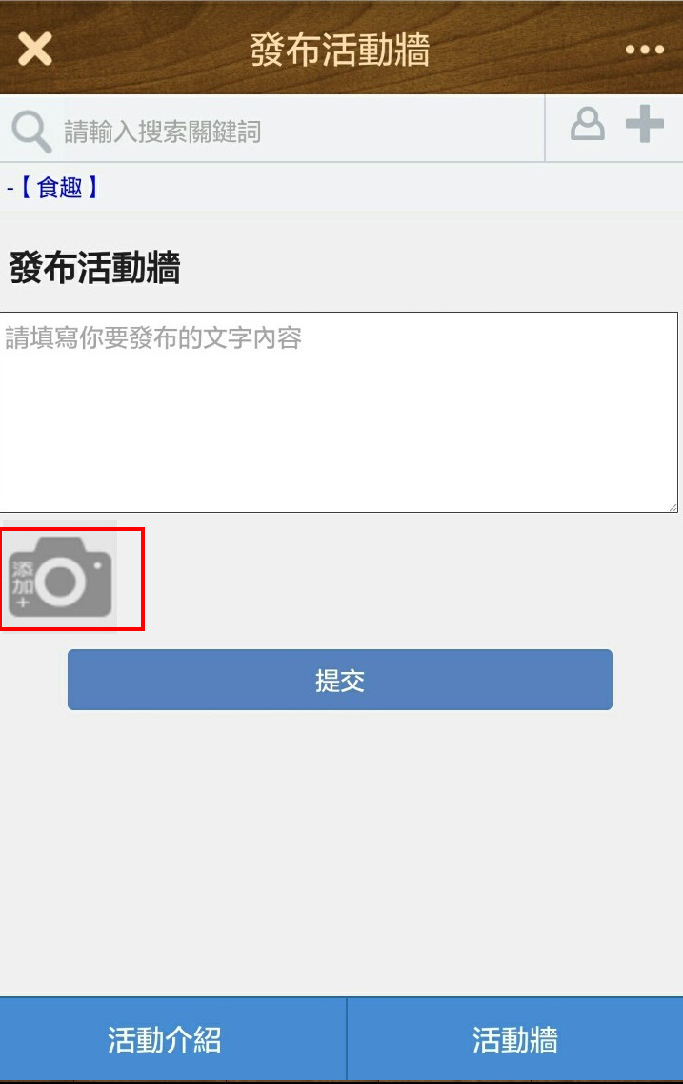Click the camera lens of the upload icon
Image resolution: width=683 pixels, height=1084 pixels.
tap(61, 581)
